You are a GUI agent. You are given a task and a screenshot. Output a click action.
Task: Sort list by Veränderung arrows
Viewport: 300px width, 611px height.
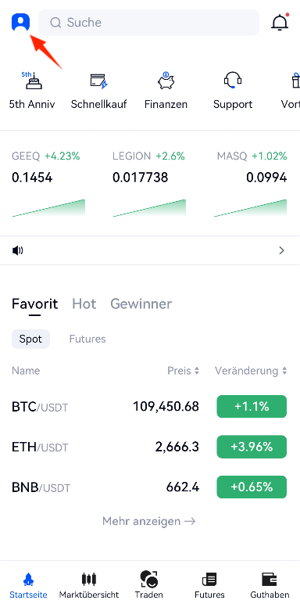click(284, 371)
